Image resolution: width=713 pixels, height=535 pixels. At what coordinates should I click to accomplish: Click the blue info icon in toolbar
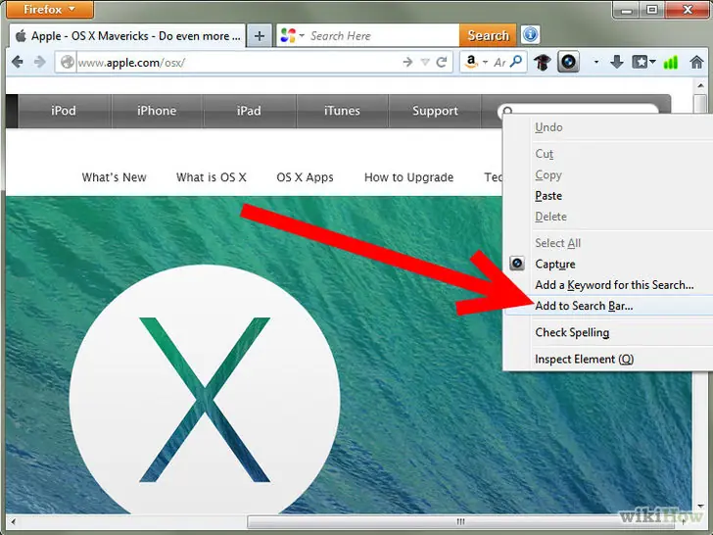click(x=530, y=34)
